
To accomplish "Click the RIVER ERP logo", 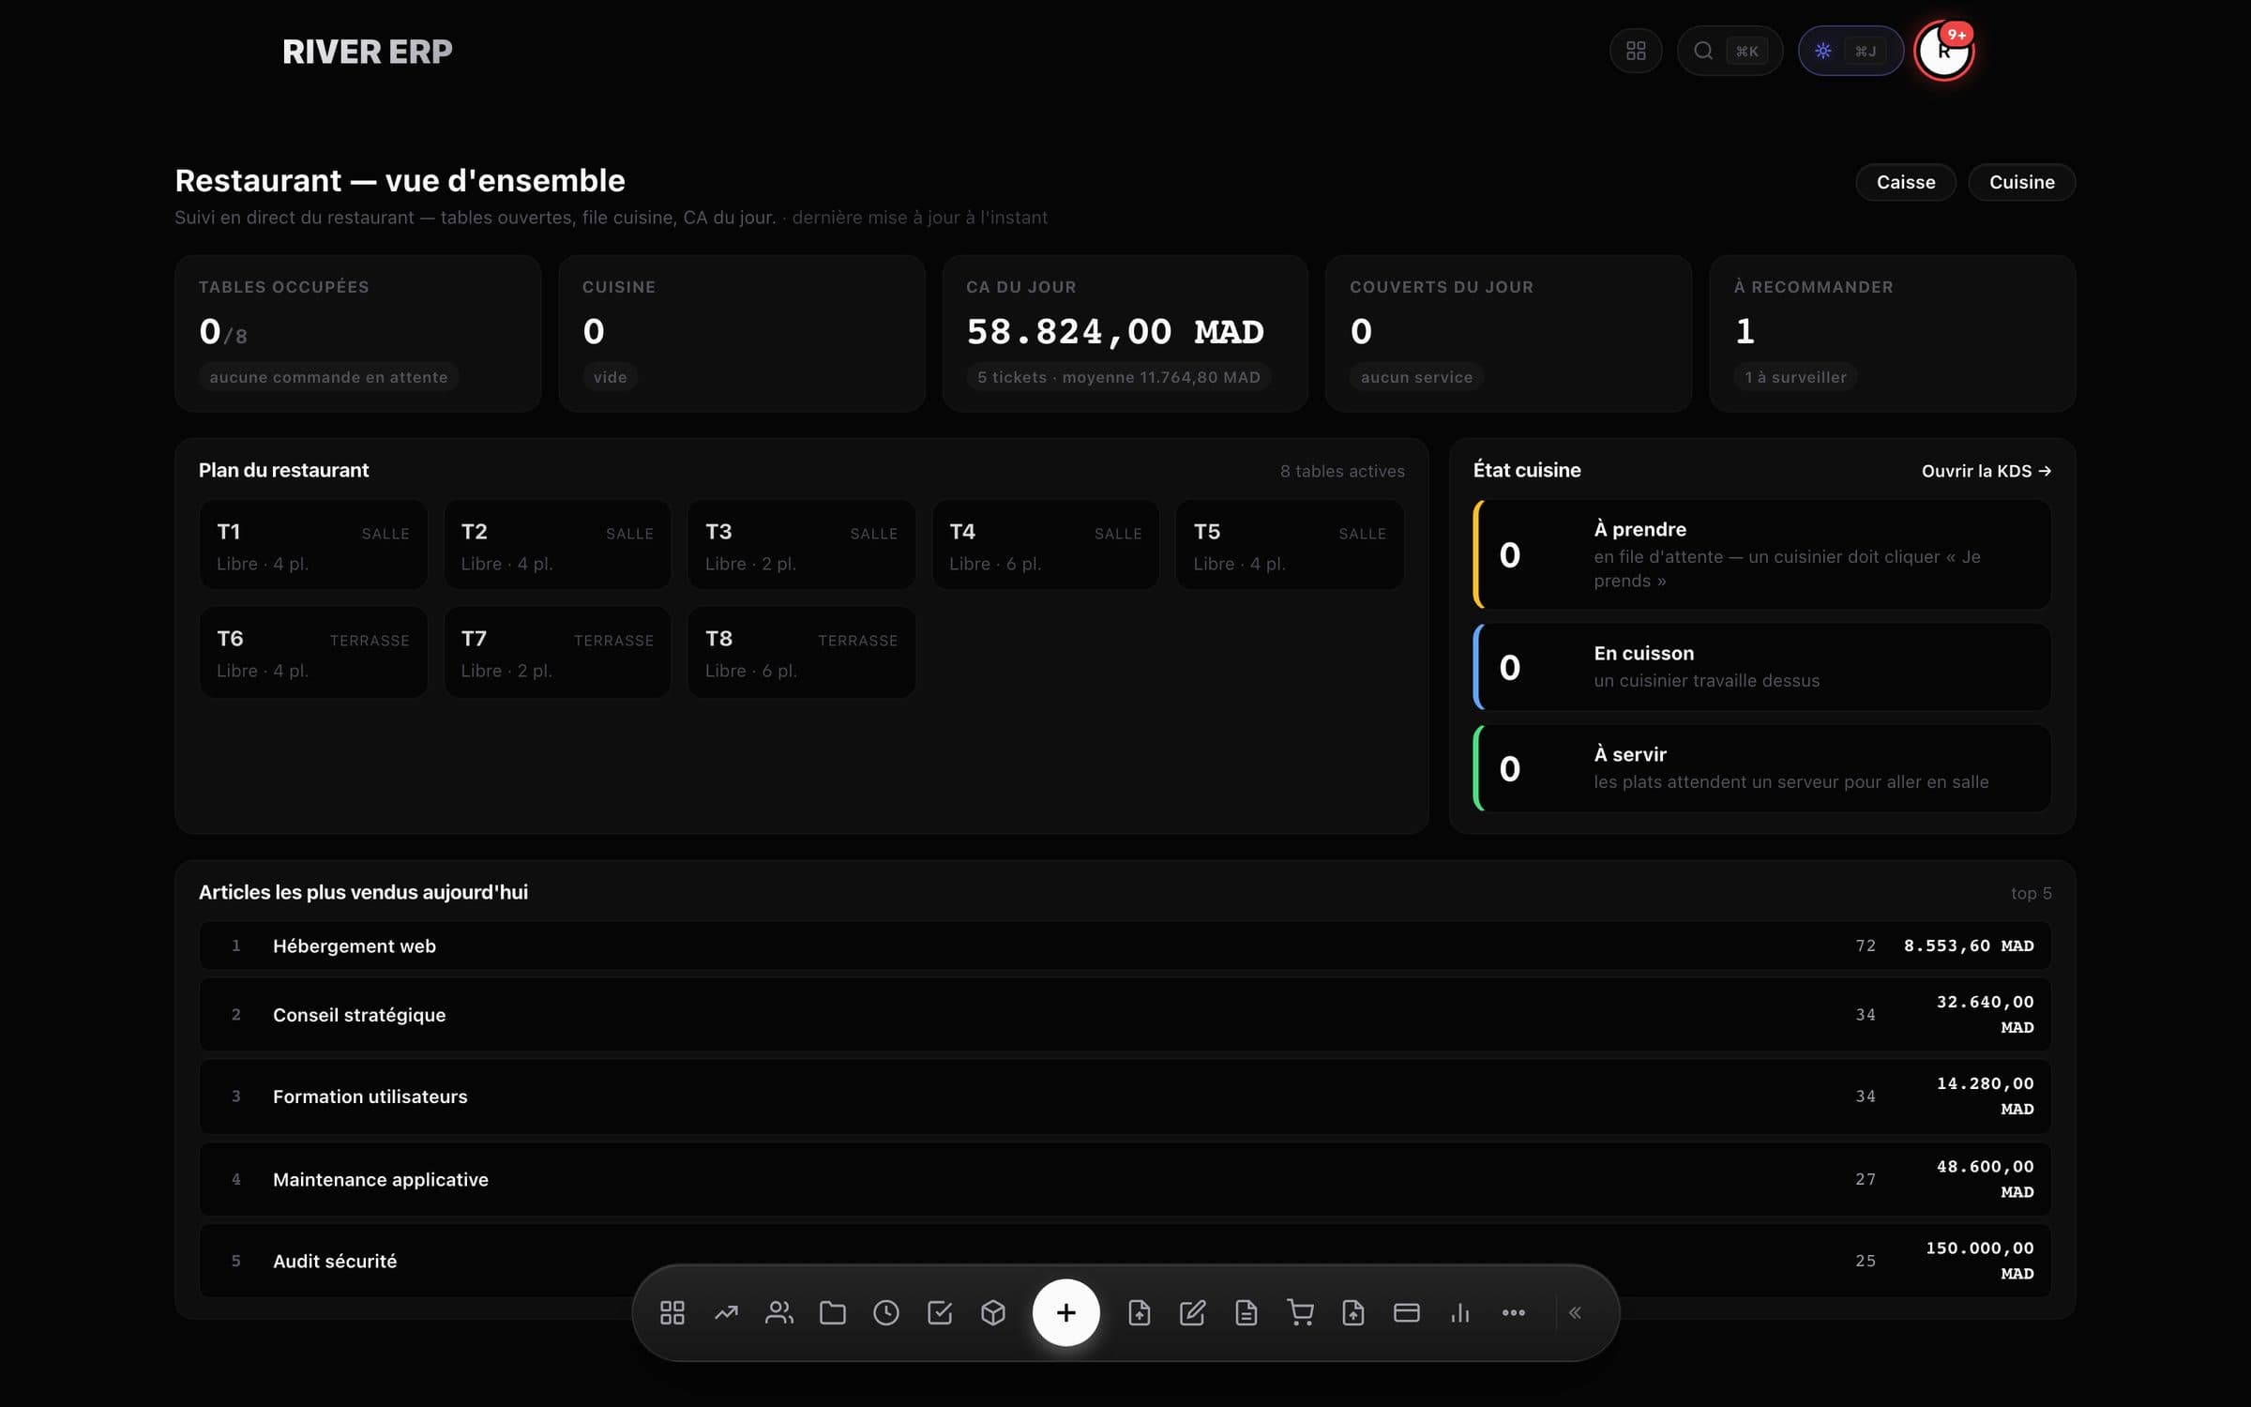I will pos(368,52).
